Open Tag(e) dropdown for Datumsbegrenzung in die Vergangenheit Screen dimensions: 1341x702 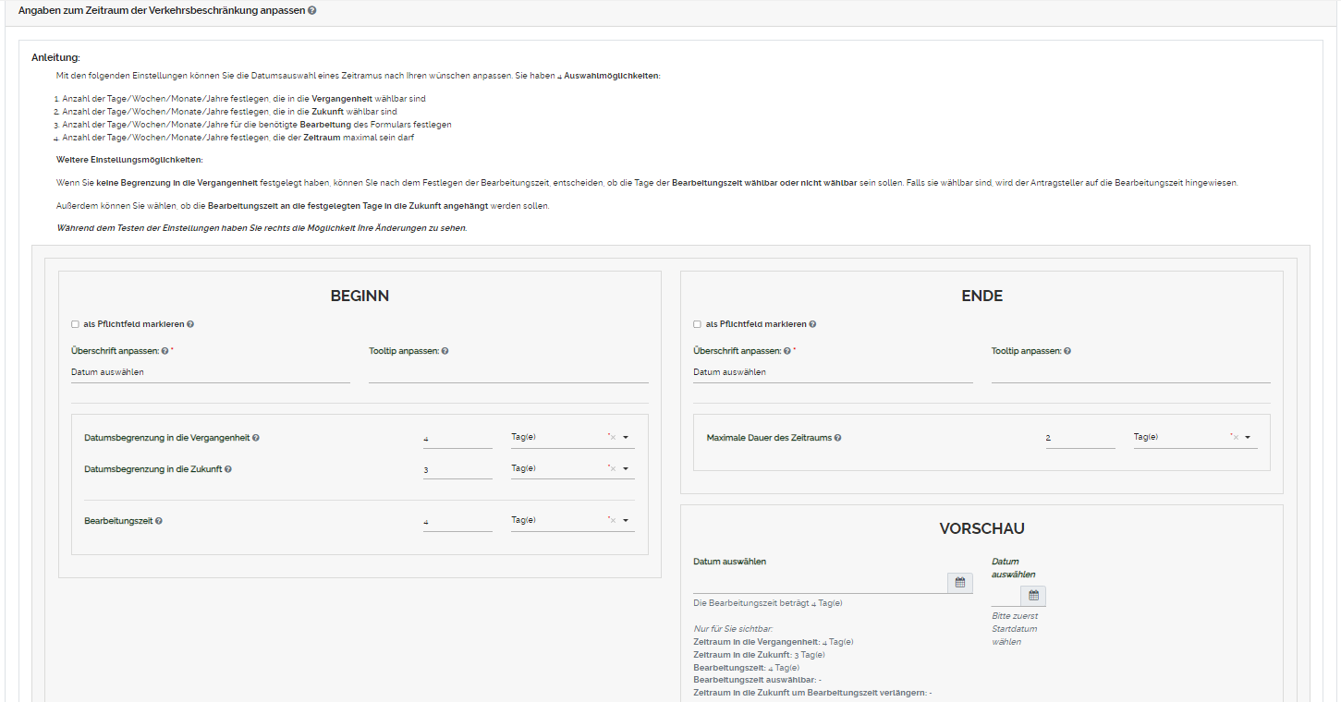[624, 437]
